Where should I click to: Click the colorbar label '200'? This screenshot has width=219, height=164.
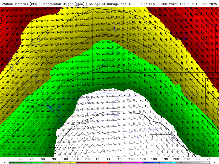tap(176, 159)
